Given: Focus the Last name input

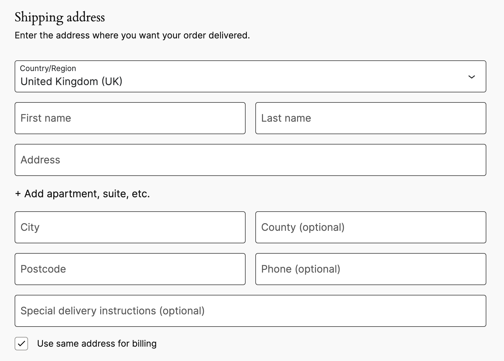Looking at the screenshot, I should point(371,118).
